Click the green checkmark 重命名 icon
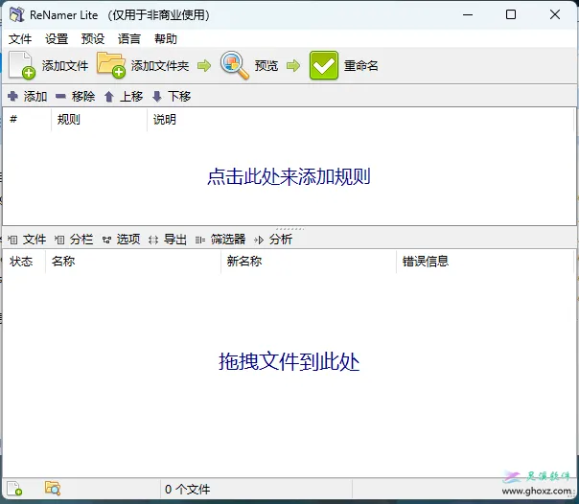This screenshot has height=504, width=579. click(324, 65)
